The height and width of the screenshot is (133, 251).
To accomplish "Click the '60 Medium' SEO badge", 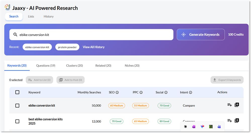I will coord(117,105).
